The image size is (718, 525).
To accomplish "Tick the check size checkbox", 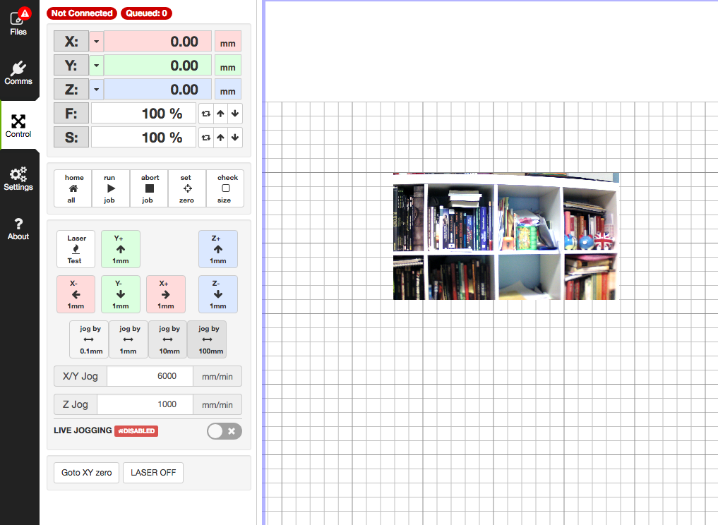I will [x=225, y=188].
